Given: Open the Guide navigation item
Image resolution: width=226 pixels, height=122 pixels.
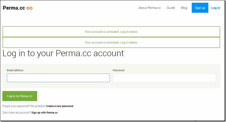Looking at the screenshot, I should coord(171,8).
